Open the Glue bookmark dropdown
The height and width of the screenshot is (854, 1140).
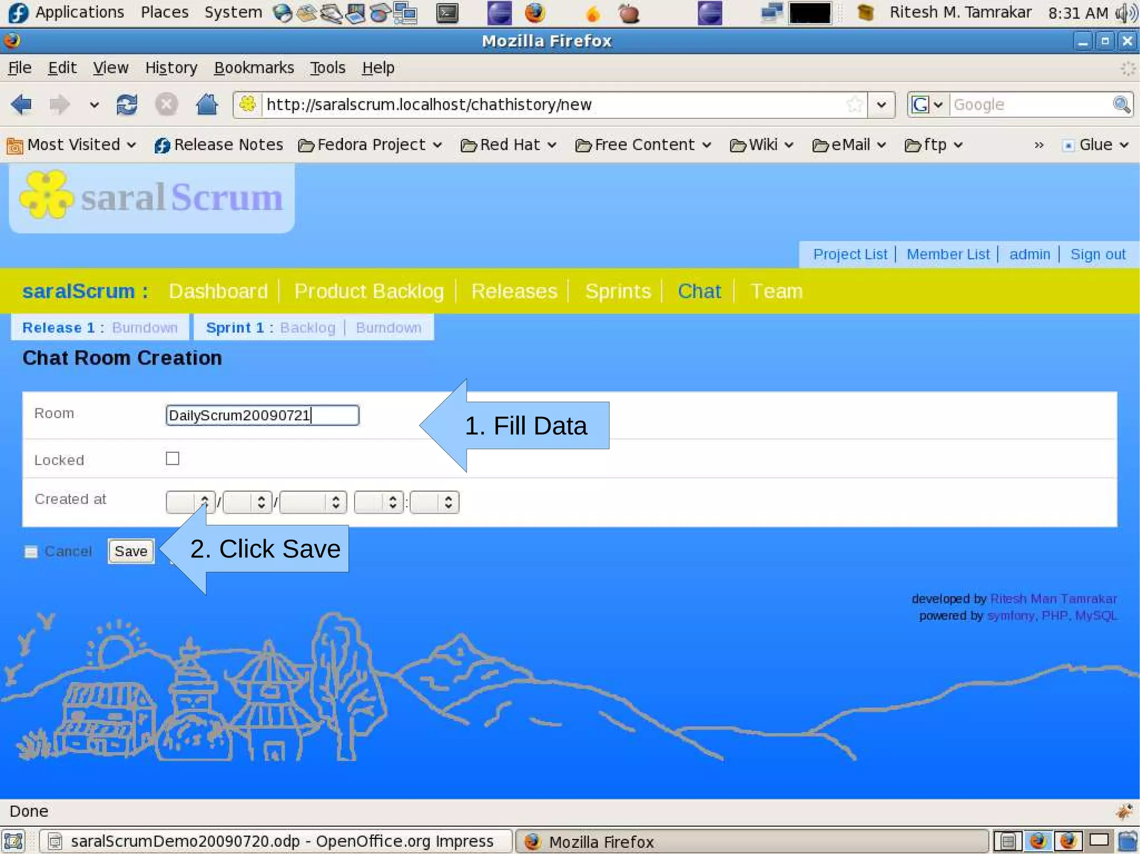(1095, 145)
